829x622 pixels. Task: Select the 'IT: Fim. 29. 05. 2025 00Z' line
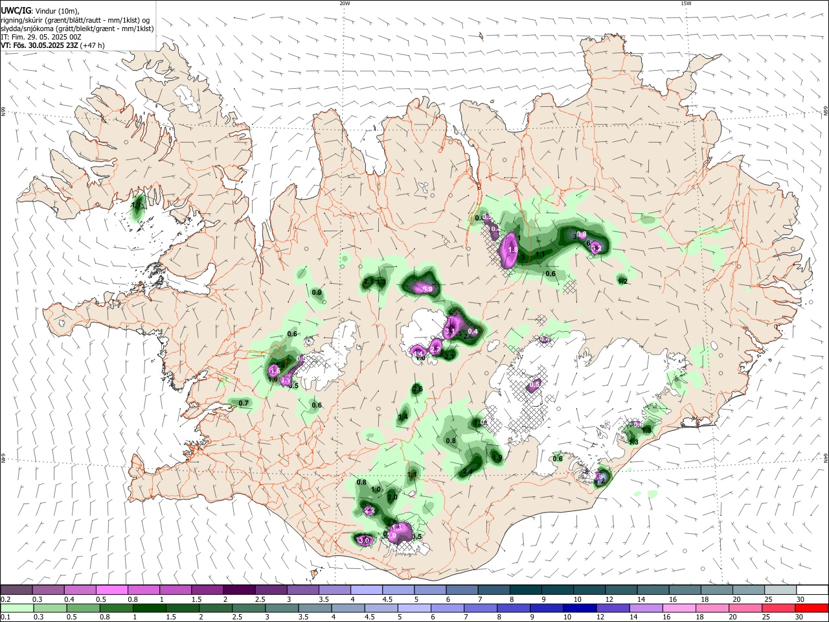pyautogui.click(x=41, y=37)
